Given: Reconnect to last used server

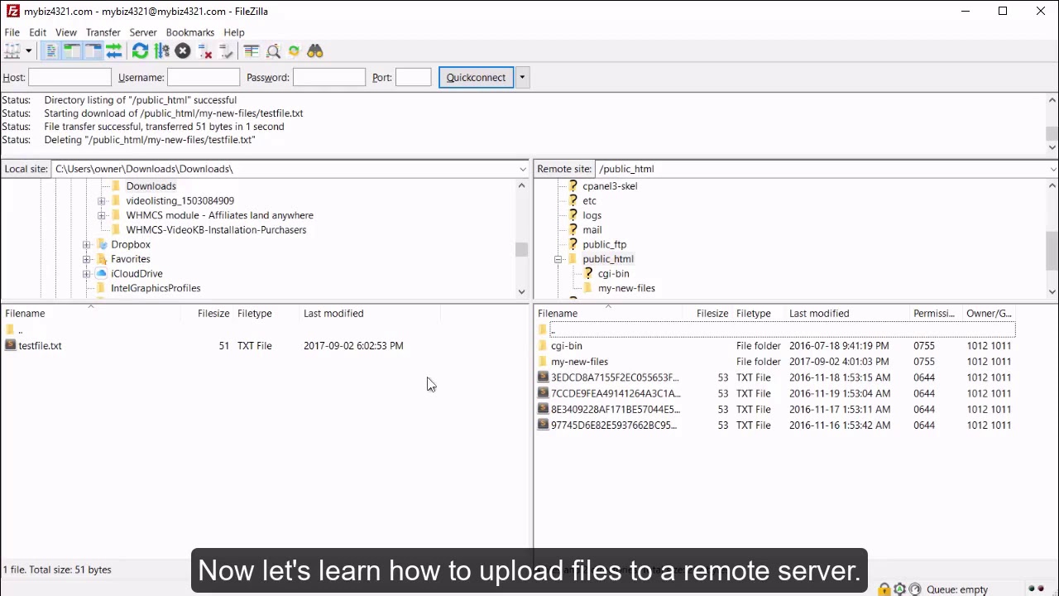Looking at the screenshot, I should click(226, 51).
